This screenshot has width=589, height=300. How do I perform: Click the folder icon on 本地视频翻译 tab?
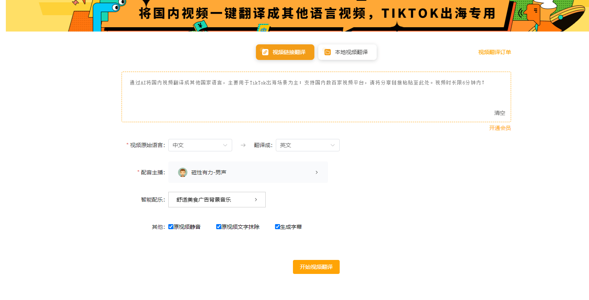click(328, 52)
